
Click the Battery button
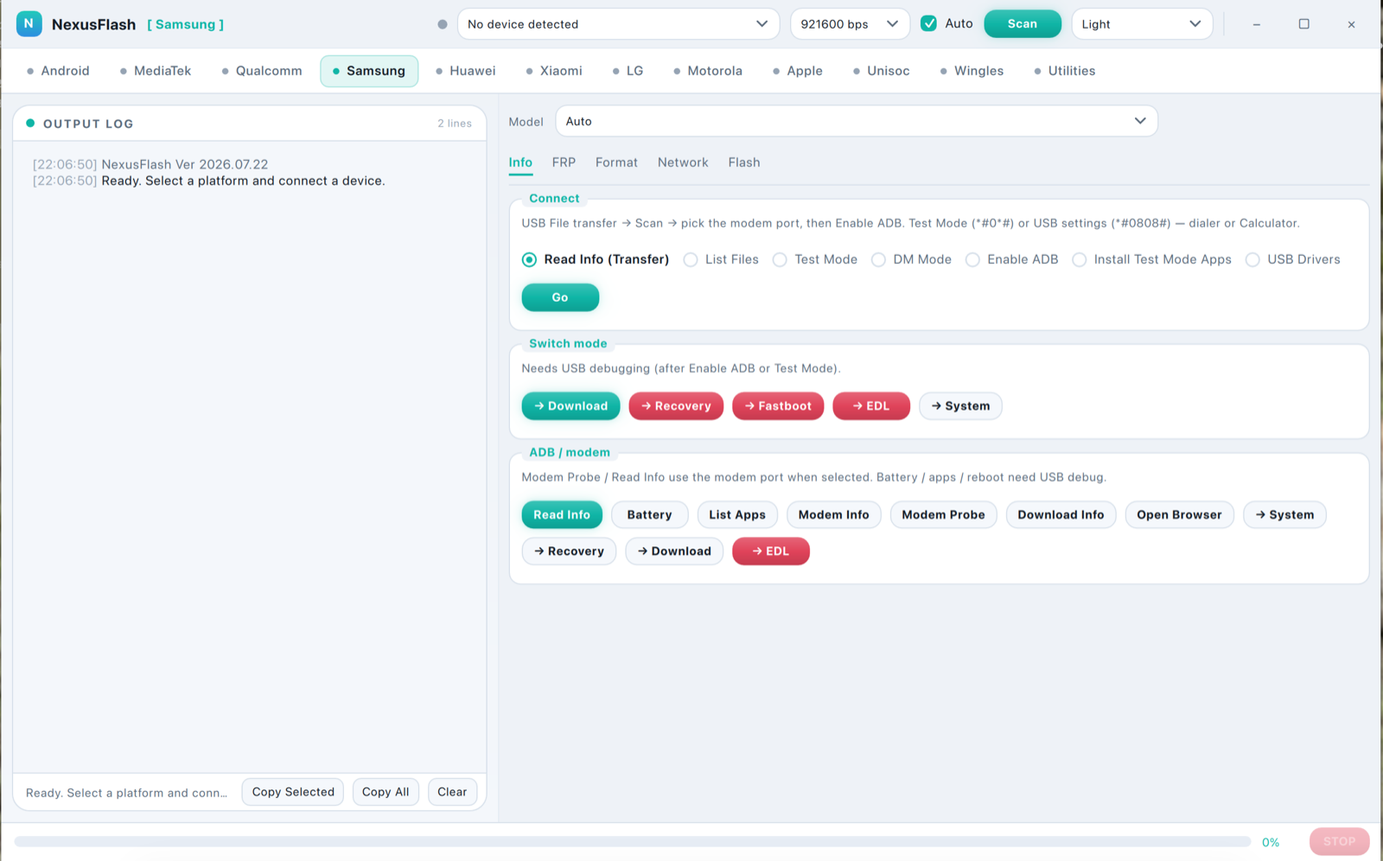[x=650, y=515]
